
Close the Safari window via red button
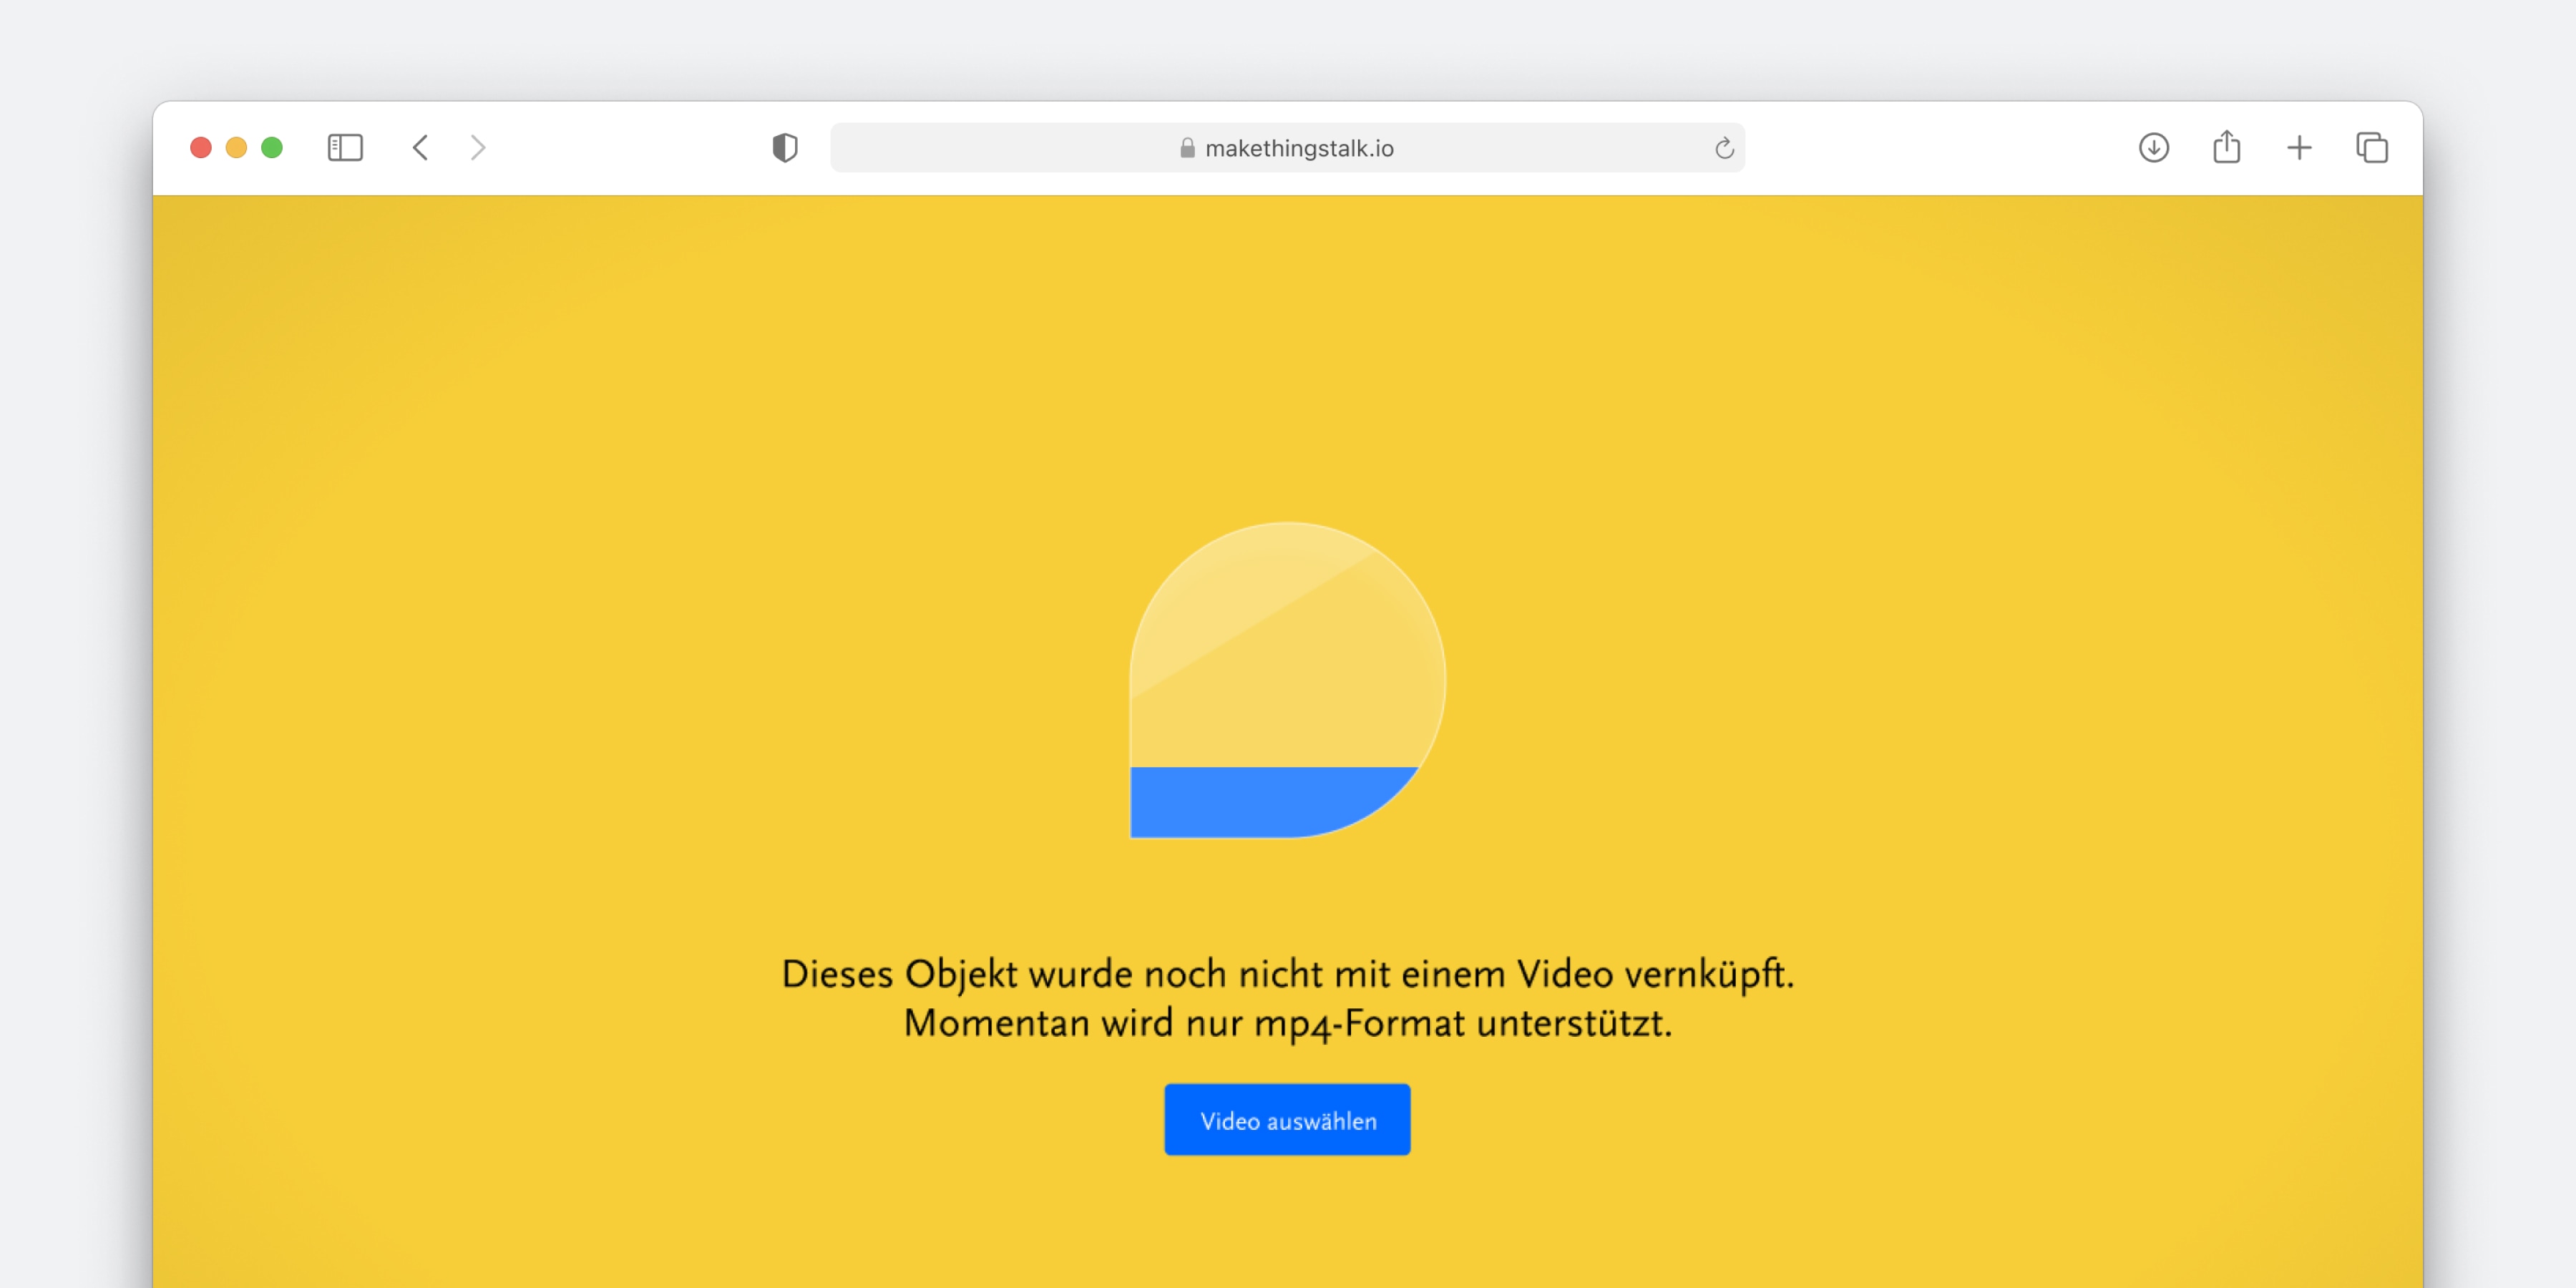pyautogui.click(x=201, y=148)
